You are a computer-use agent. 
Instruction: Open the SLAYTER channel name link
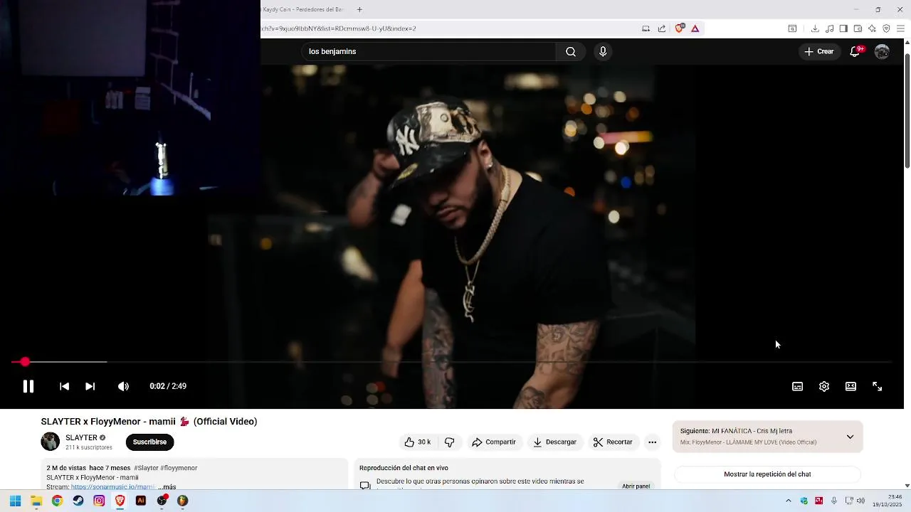(81, 437)
